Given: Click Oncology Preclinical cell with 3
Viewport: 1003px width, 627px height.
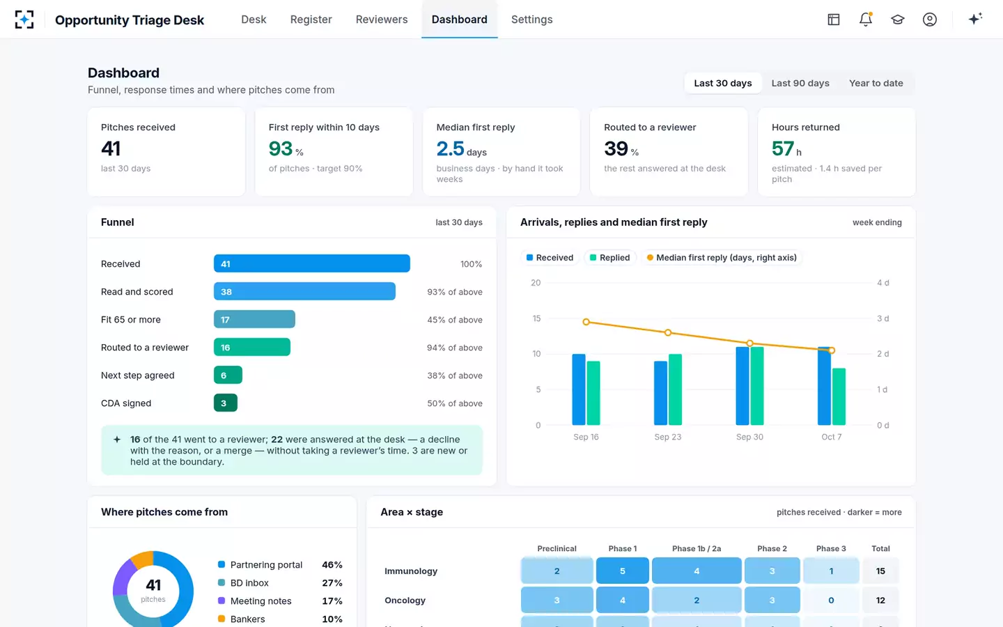Looking at the screenshot, I should [x=557, y=600].
